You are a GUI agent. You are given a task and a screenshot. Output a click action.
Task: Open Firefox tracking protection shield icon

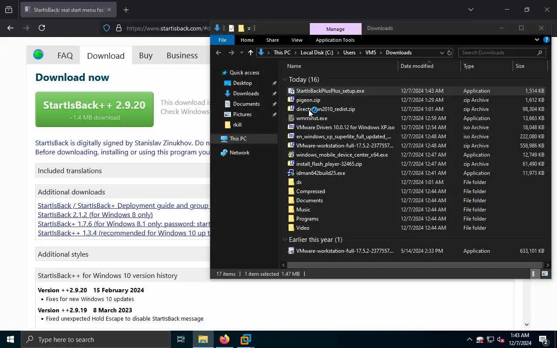(x=107, y=28)
